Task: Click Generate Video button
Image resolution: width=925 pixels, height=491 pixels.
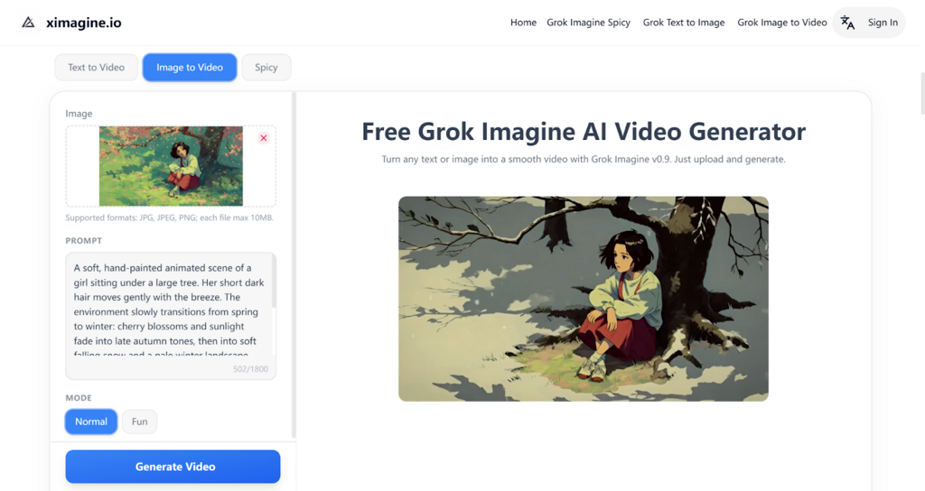Action: (x=173, y=467)
